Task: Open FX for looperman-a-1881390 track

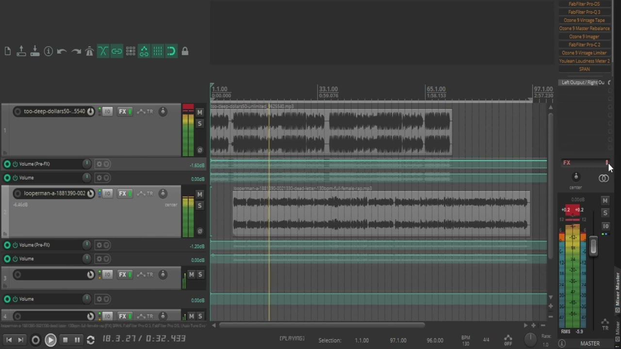Action: [x=122, y=193]
